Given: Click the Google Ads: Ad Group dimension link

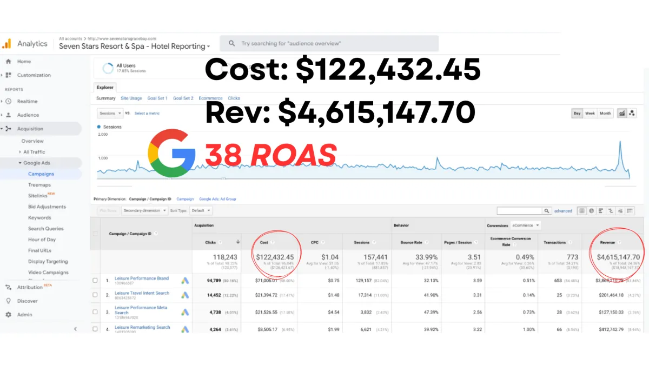Looking at the screenshot, I should [217, 199].
